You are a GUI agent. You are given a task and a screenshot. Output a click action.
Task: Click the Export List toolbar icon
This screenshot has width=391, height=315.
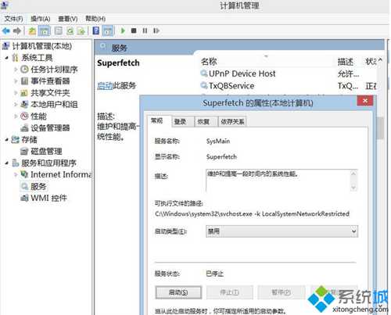81,31
